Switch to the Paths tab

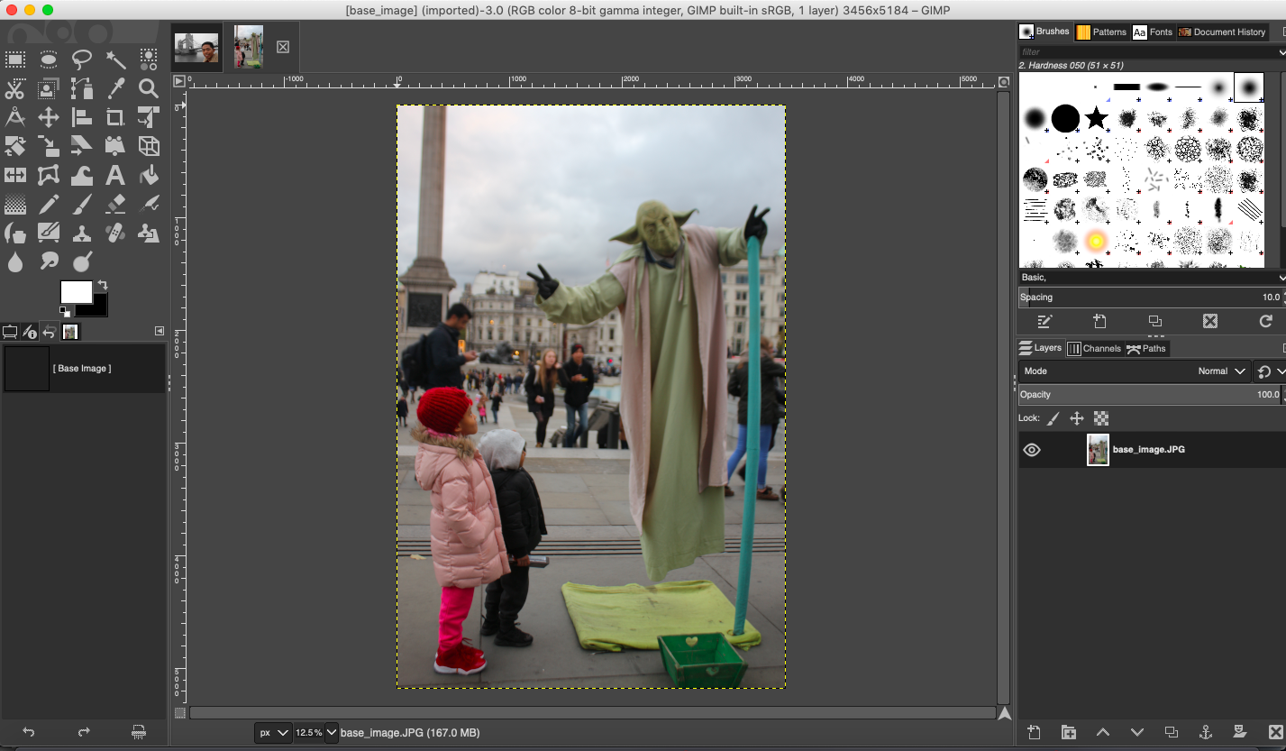click(x=1145, y=348)
